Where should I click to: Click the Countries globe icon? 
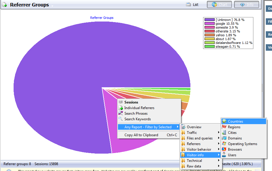[x=224, y=121]
